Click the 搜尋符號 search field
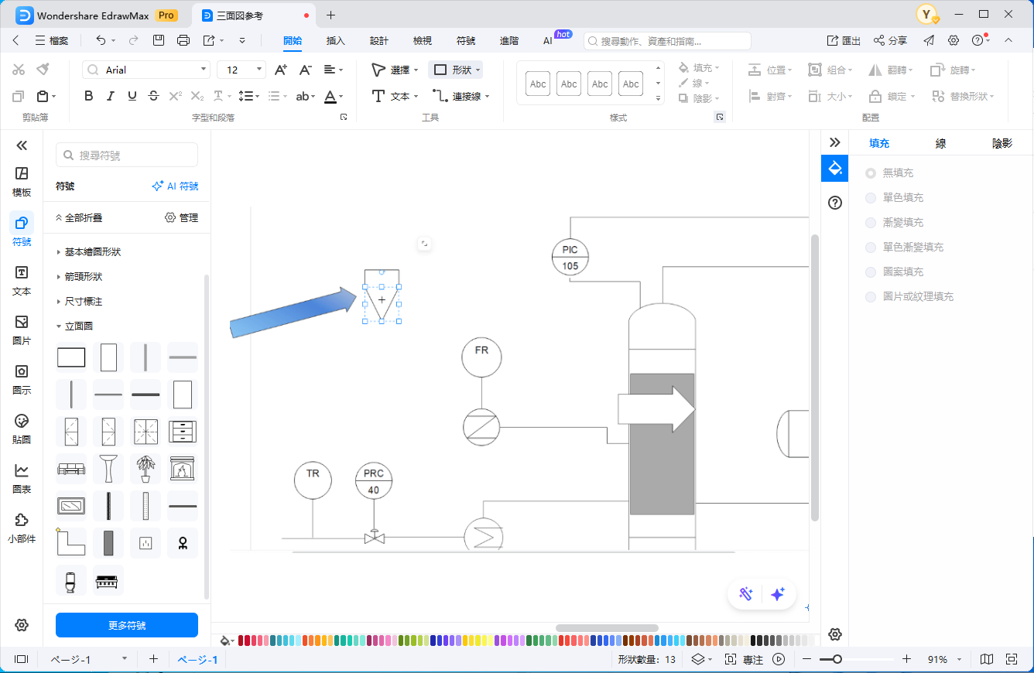The image size is (1034, 673). (x=127, y=155)
